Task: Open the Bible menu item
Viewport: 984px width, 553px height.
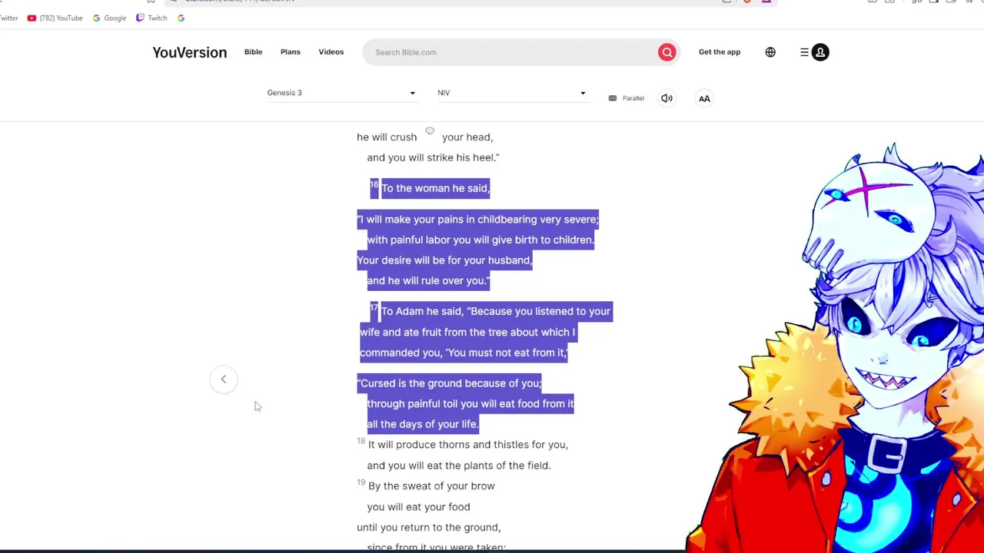Action: coord(253,52)
